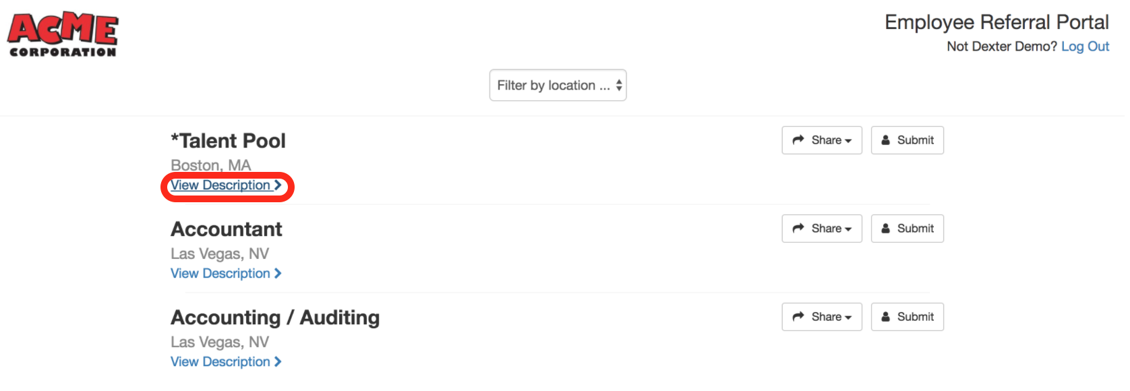Click the person icon in Talent Pool Submit
The image size is (1130, 391).
(x=886, y=140)
